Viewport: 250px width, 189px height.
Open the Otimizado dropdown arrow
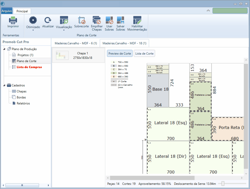point(33,30)
